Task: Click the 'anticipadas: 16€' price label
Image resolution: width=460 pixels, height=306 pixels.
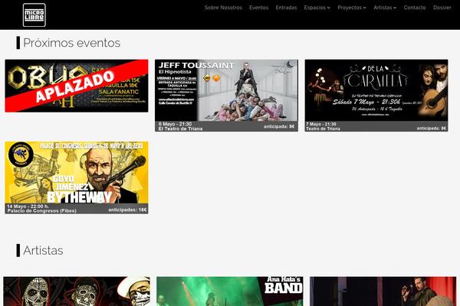Action: 127,210
